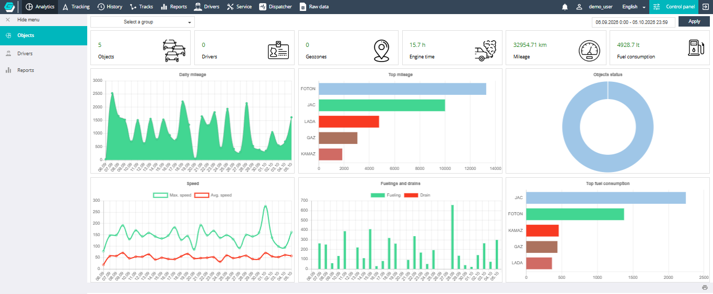Viewport: 713px width, 294px height.
Task: Click the print icon at bottom right
Action: coord(705,288)
